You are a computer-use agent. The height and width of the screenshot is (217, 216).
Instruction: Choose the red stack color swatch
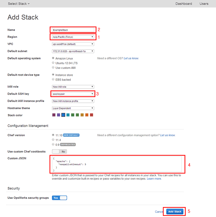tap(91, 115)
